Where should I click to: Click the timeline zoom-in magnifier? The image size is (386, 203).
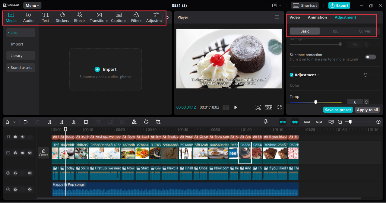378,122
